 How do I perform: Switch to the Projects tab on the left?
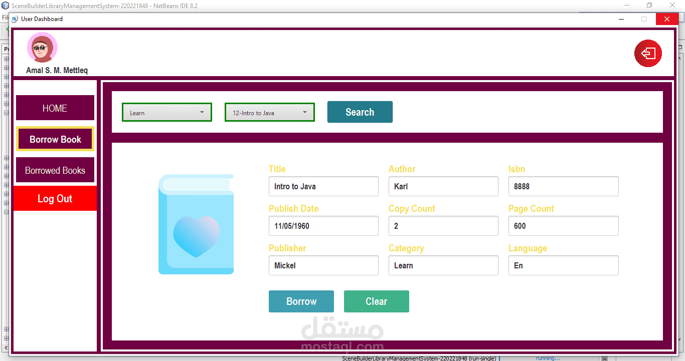coord(6,49)
